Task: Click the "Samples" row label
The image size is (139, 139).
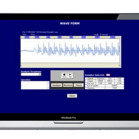Action: (x=90, y=81)
